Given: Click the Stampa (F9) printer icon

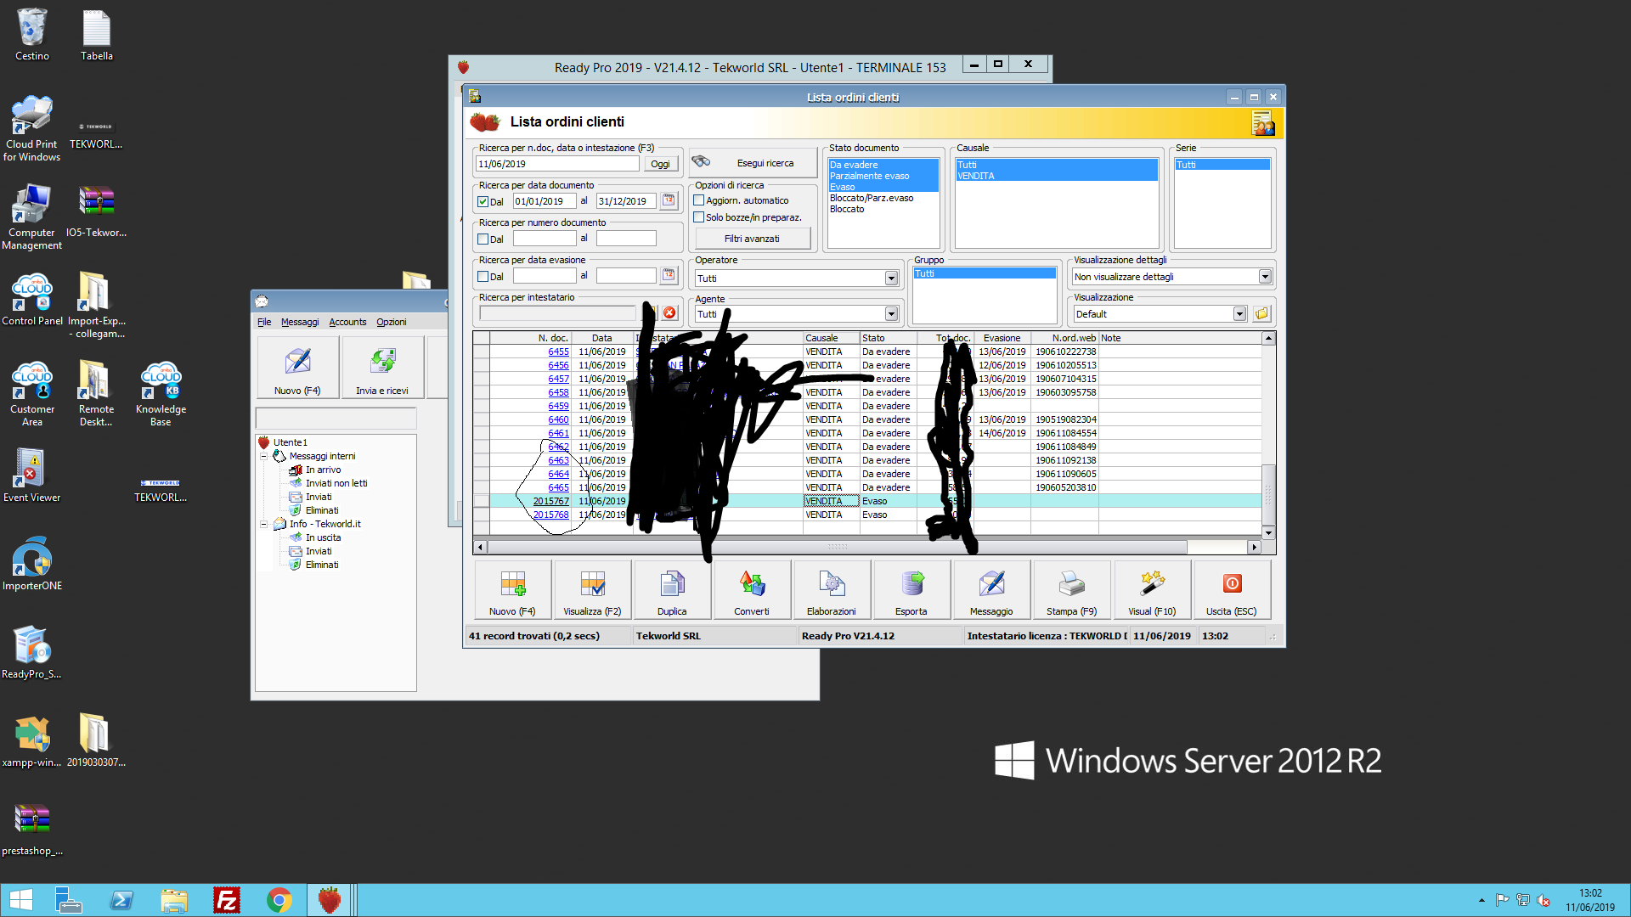Looking at the screenshot, I should [x=1071, y=583].
